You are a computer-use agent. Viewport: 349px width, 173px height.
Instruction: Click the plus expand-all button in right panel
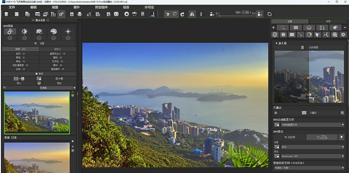coord(273,28)
